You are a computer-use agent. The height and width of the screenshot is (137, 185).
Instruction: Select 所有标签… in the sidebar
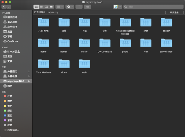coord(12,130)
